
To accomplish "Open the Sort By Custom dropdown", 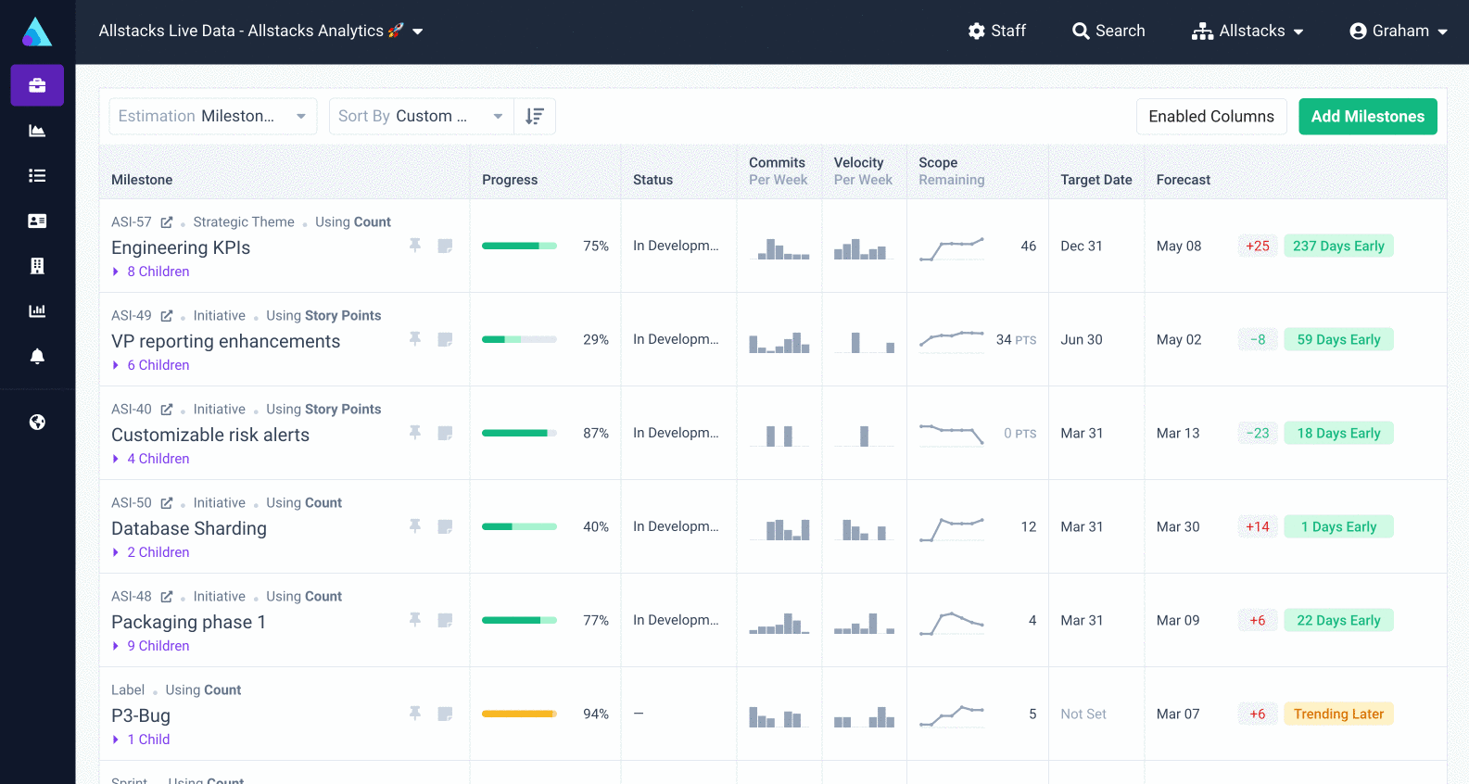I will point(421,116).
